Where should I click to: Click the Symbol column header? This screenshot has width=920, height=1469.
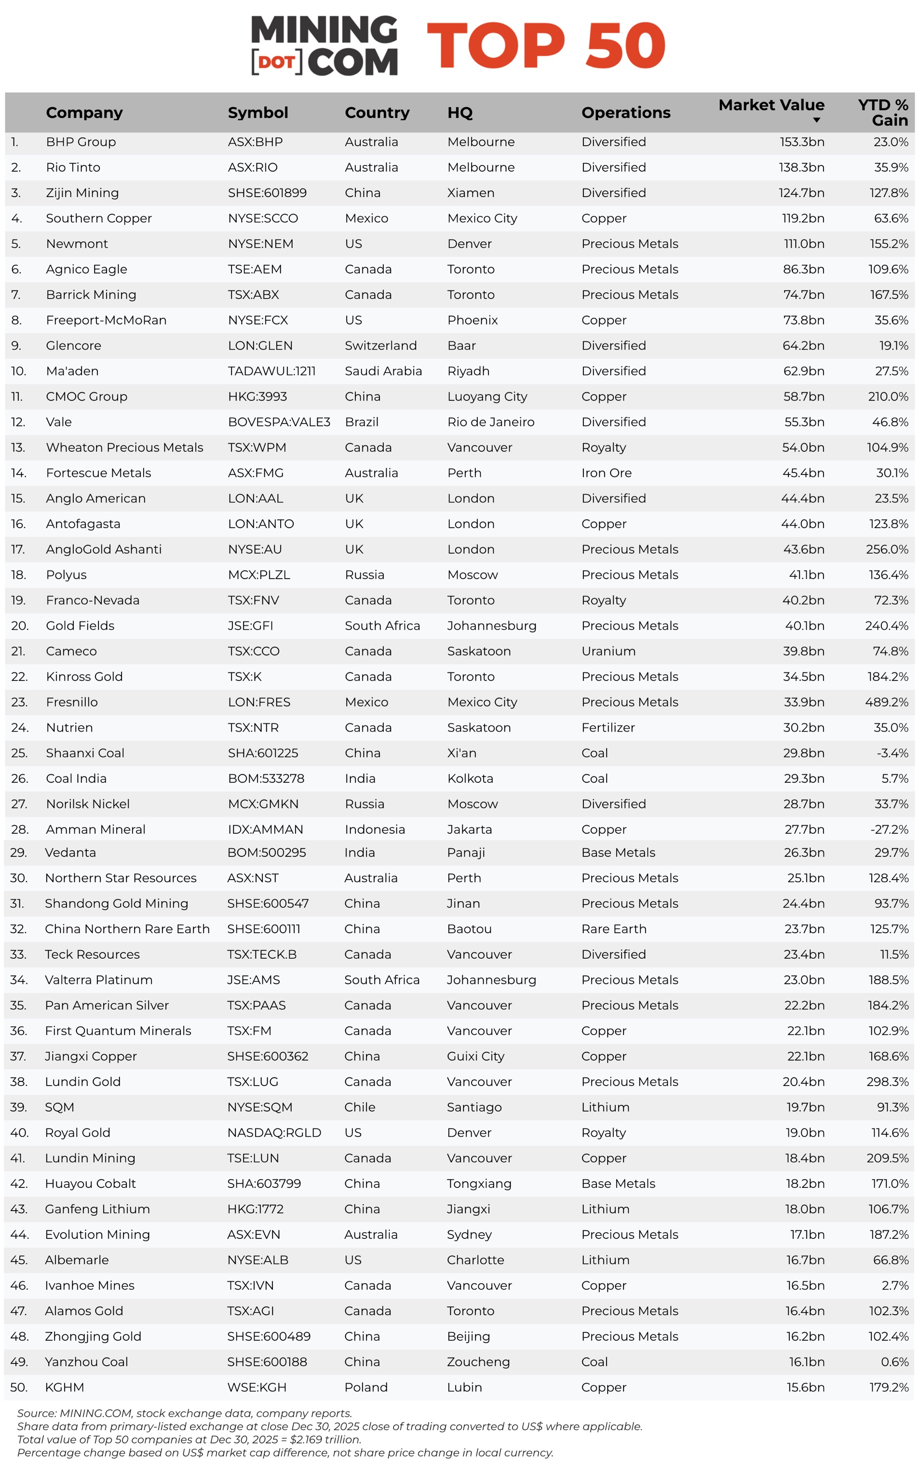(258, 112)
